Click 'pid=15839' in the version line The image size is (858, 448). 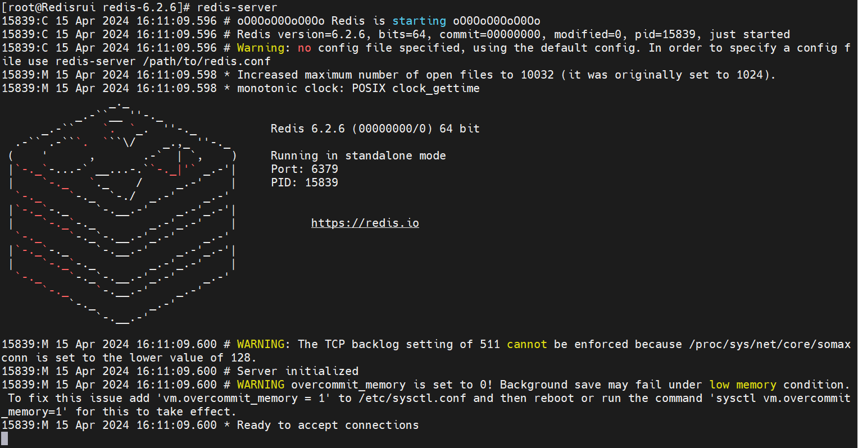(x=665, y=34)
